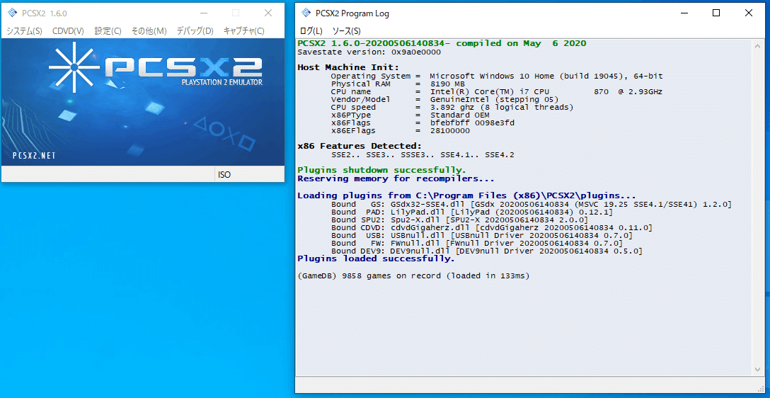Click the 'Host Machine Init:' heading

pyautogui.click(x=349, y=67)
